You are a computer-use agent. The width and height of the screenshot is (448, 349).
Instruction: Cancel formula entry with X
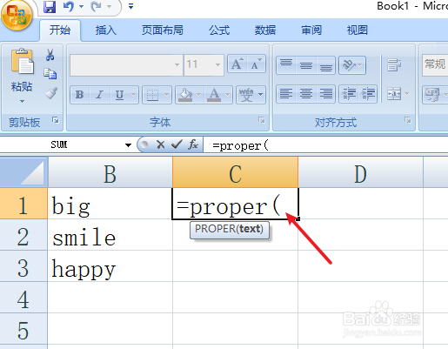point(160,144)
